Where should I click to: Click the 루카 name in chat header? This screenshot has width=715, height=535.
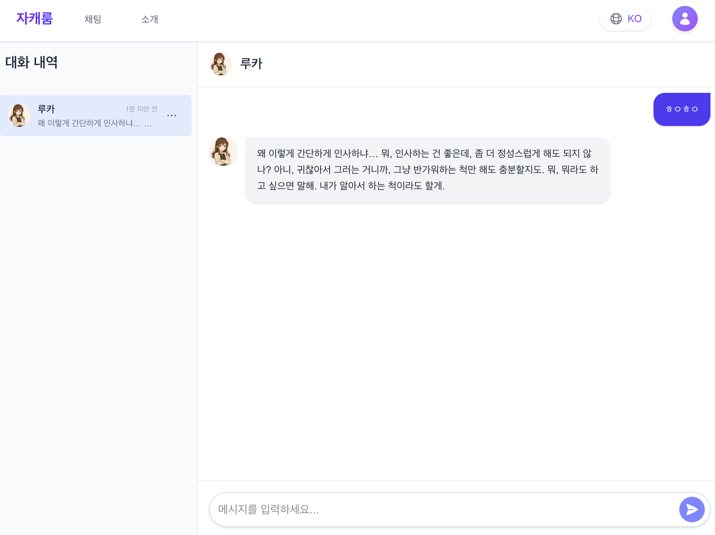pos(251,64)
